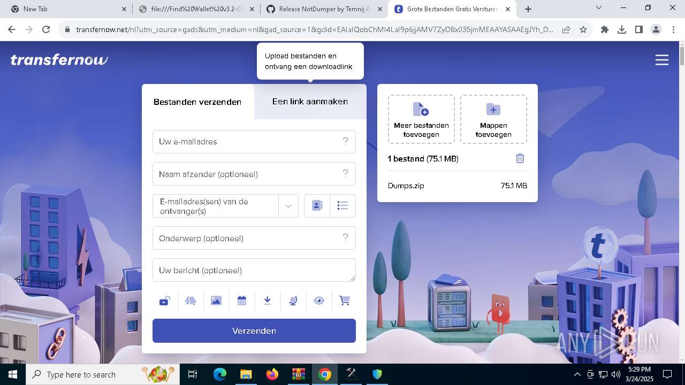This screenshot has height=385, width=685.
Task: Click Mappen toevoegen
Action: pos(493,119)
